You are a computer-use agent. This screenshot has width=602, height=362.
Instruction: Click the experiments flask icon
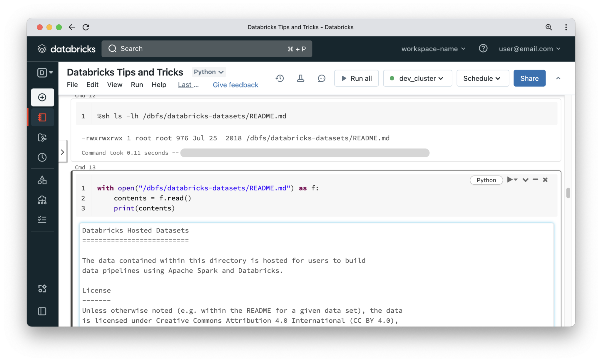pos(300,78)
